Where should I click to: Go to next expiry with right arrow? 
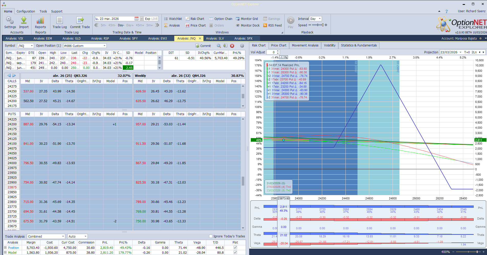click(x=14, y=76)
